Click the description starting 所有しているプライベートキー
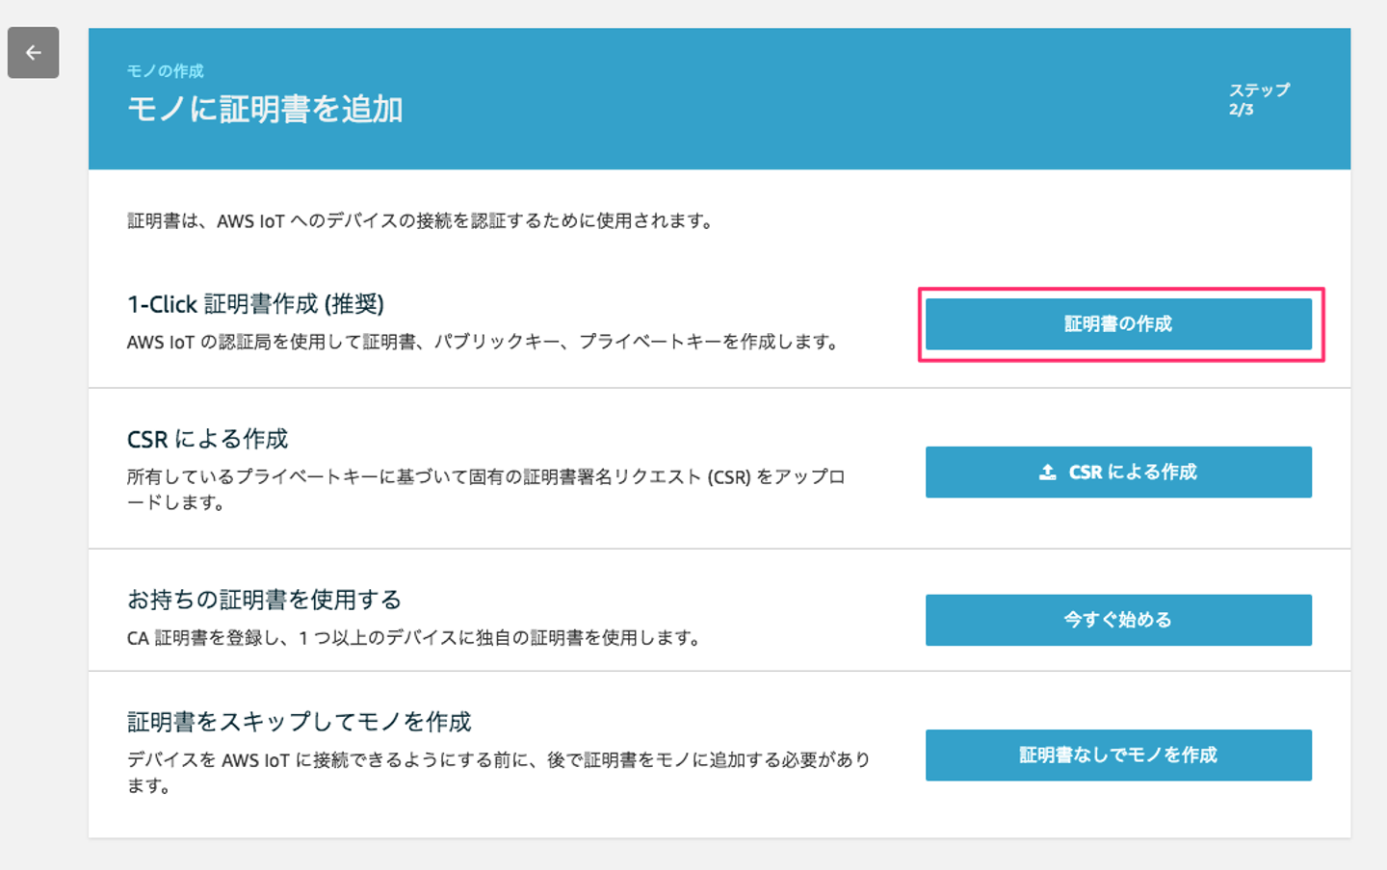The width and height of the screenshot is (1387, 870). 485,477
